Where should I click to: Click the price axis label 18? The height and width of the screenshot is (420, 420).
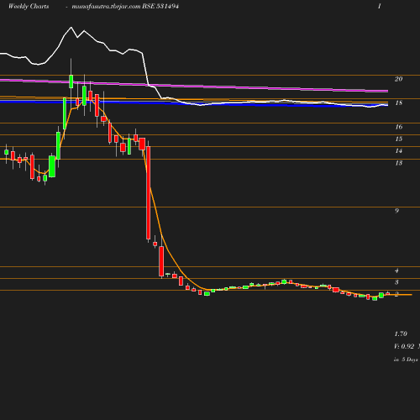point(398,103)
